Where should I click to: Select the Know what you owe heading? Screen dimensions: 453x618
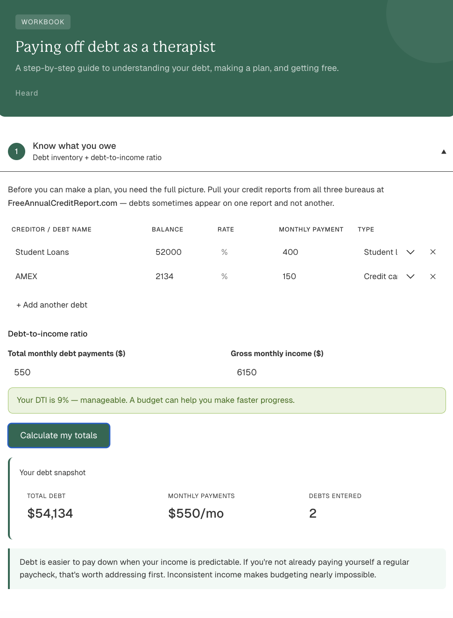(x=74, y=146)
